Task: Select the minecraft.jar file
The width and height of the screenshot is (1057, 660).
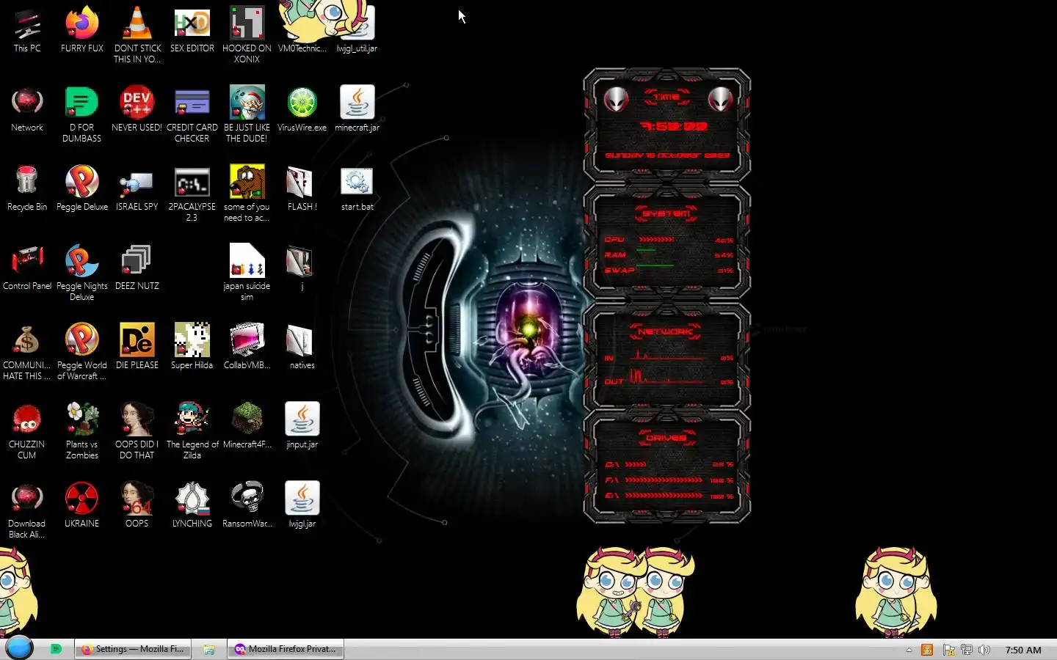Action: point(357,109)
